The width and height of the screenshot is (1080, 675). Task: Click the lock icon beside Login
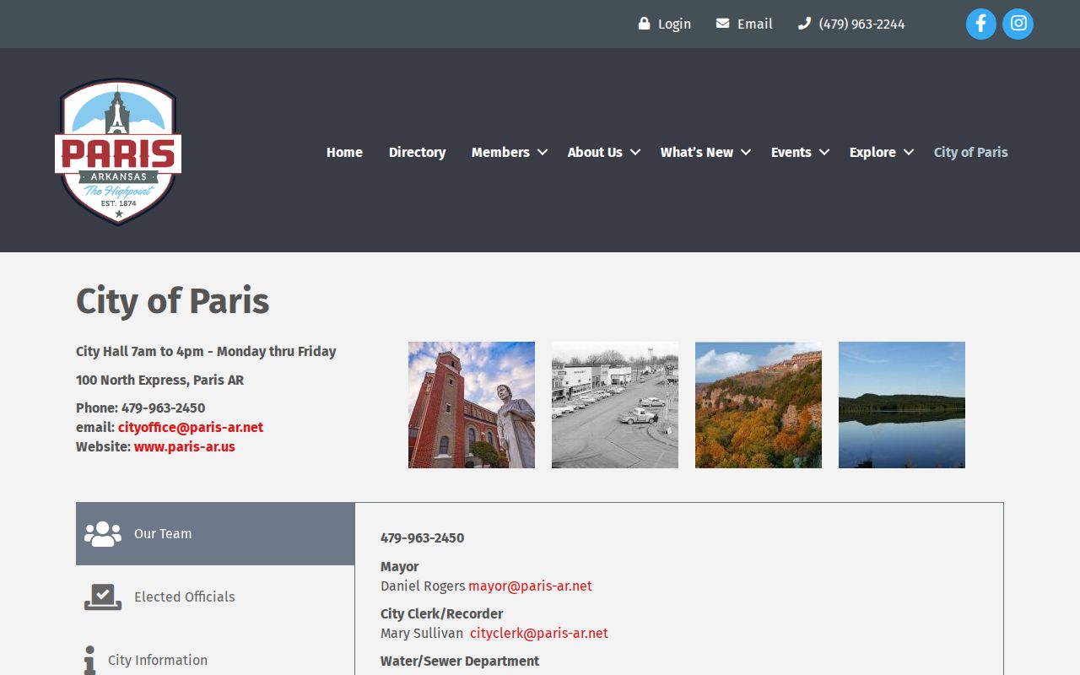tap(644, 24)
